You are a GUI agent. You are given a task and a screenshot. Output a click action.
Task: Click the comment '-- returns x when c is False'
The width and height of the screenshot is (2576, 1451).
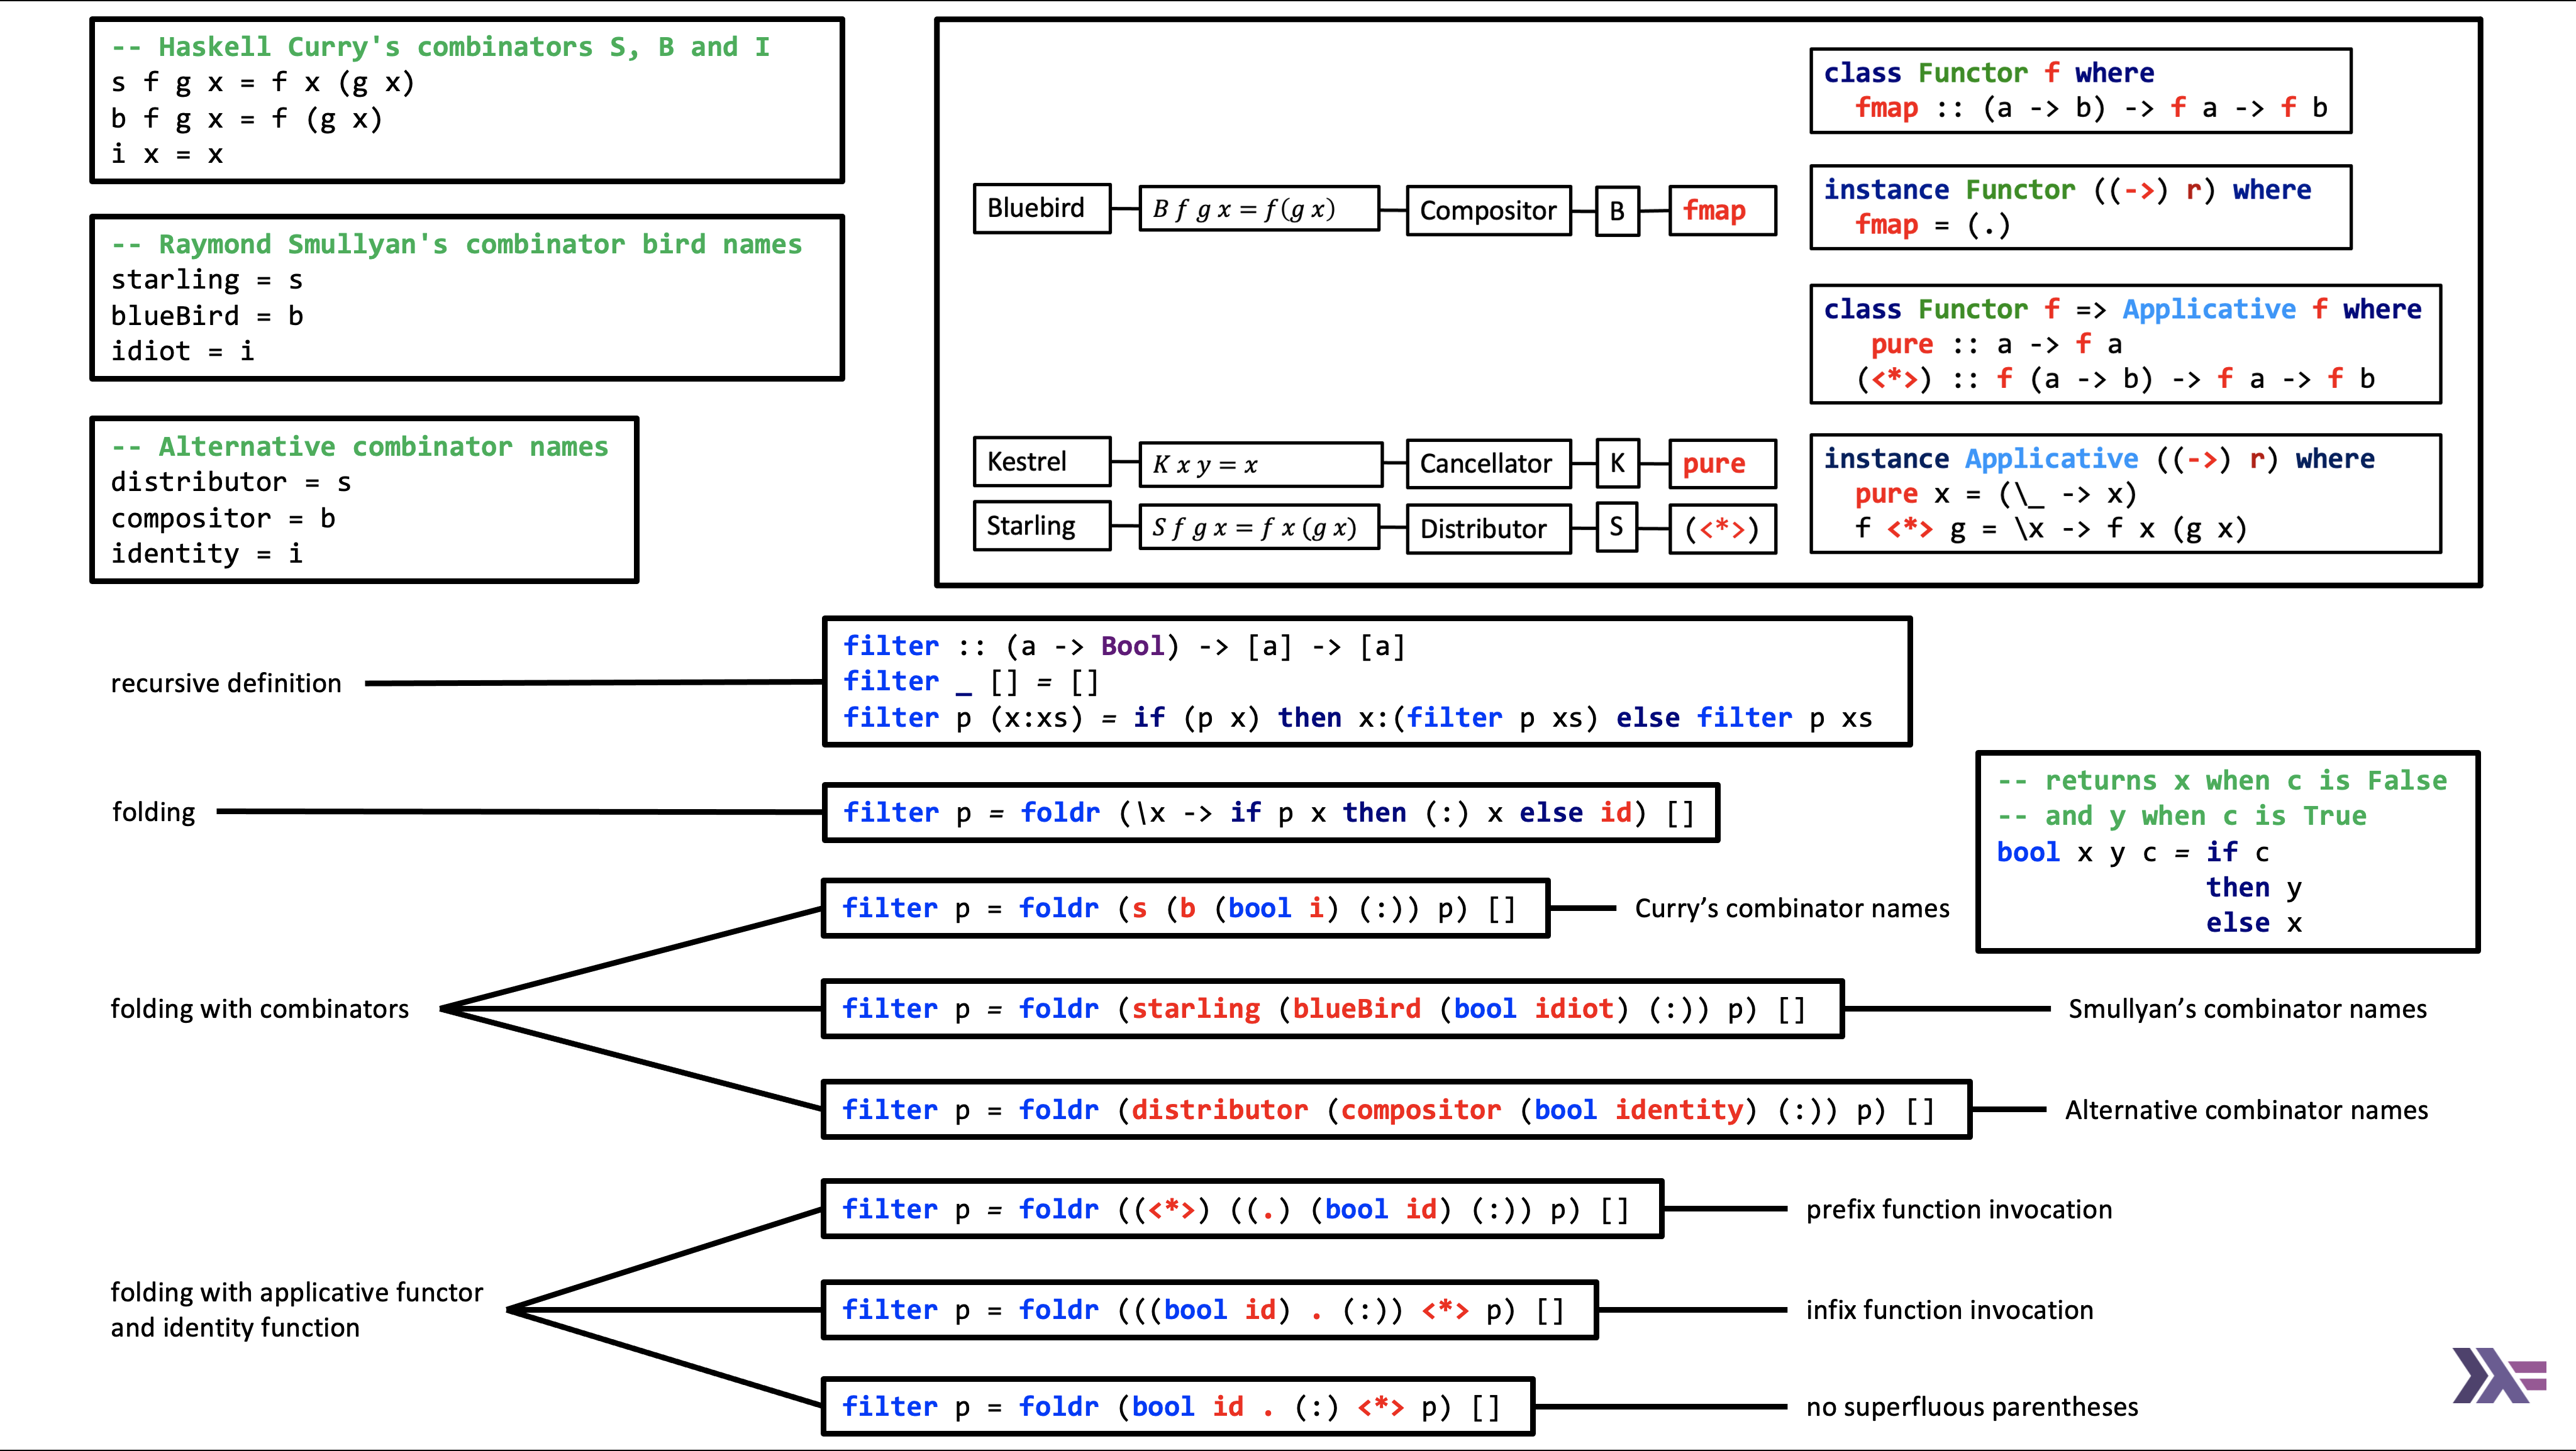(x=2222, y=780)
